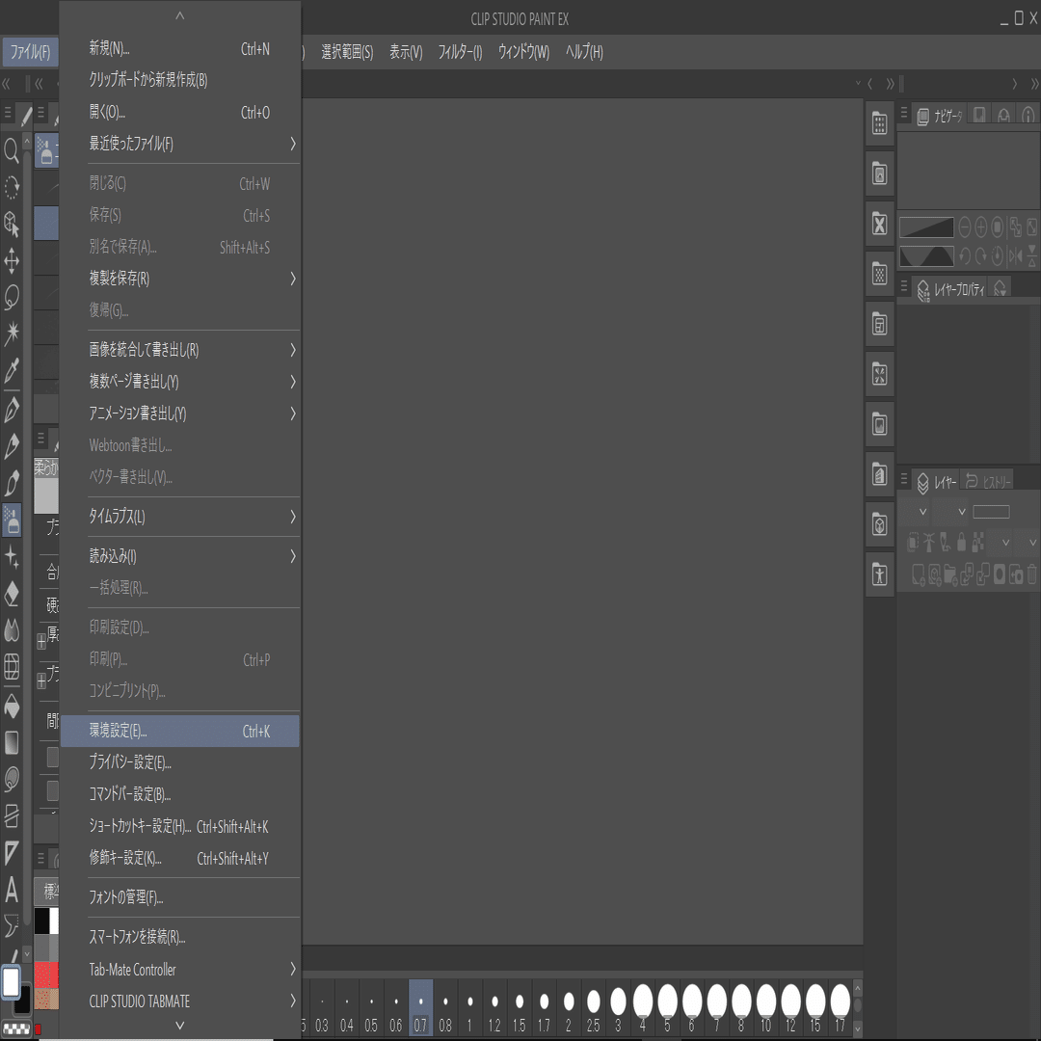The height and width of the screenshot is (1041, 1041).
Task: Select the Balloon tool
Action: (x=12, y=925)
